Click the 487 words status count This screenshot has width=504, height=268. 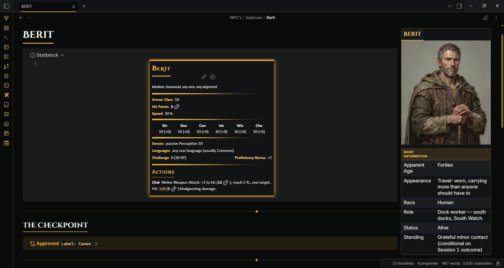(451, 263)
